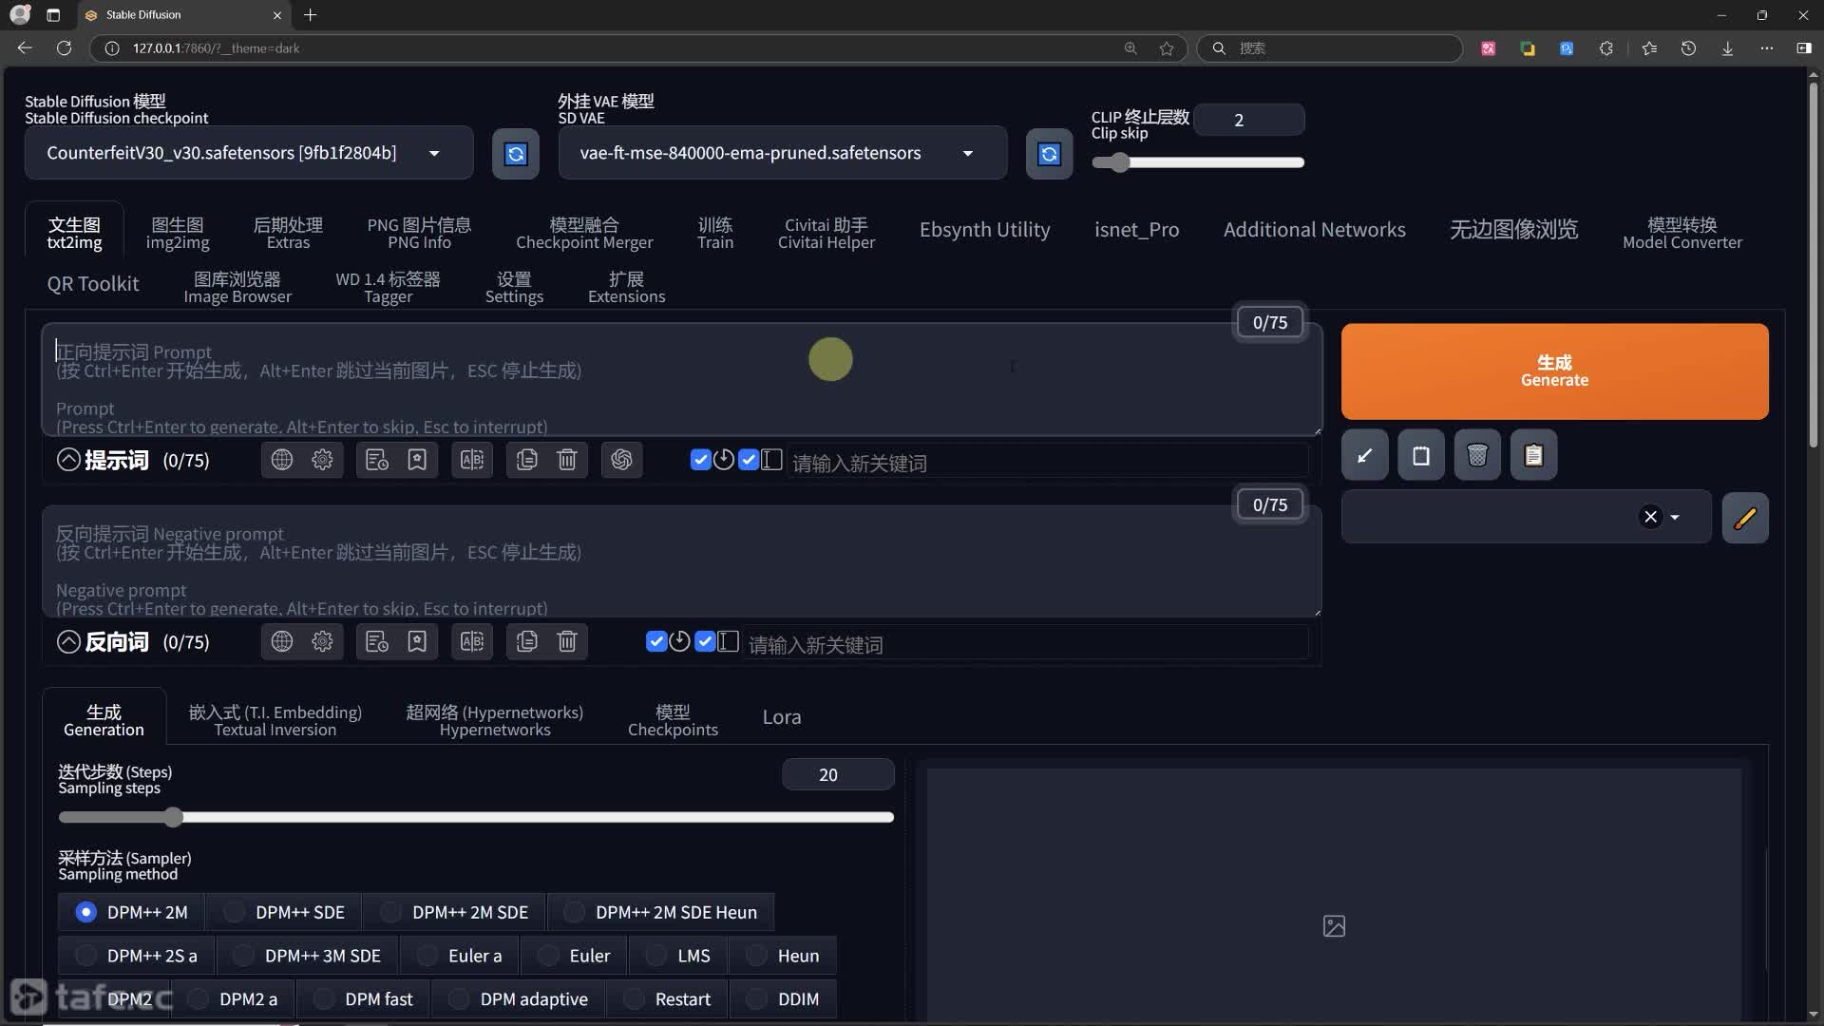
Task: Open SD VAE model dropdown
Action: tap(783, 153)
